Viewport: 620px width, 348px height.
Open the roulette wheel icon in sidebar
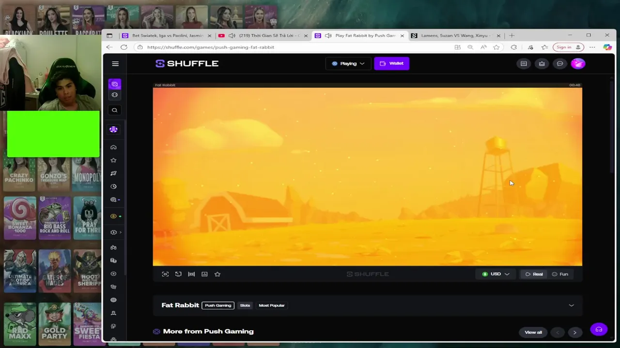(113, 300)
